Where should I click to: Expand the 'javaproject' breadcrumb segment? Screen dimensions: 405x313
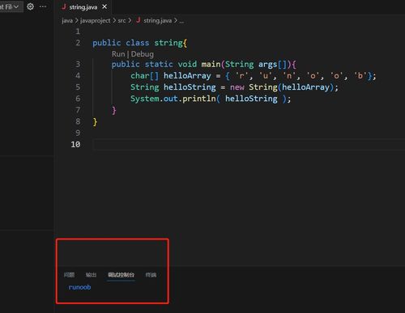pos(95,20)
